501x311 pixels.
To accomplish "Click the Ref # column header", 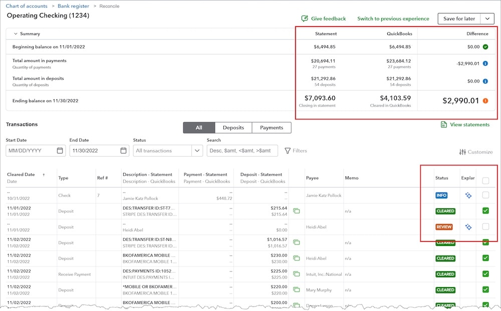I will point(102,178).
